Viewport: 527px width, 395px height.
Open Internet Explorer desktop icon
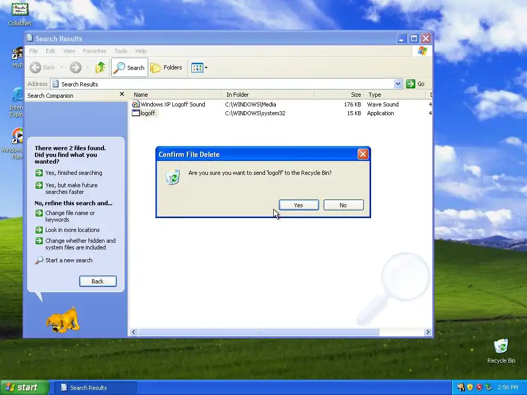[x=16, y=102]
